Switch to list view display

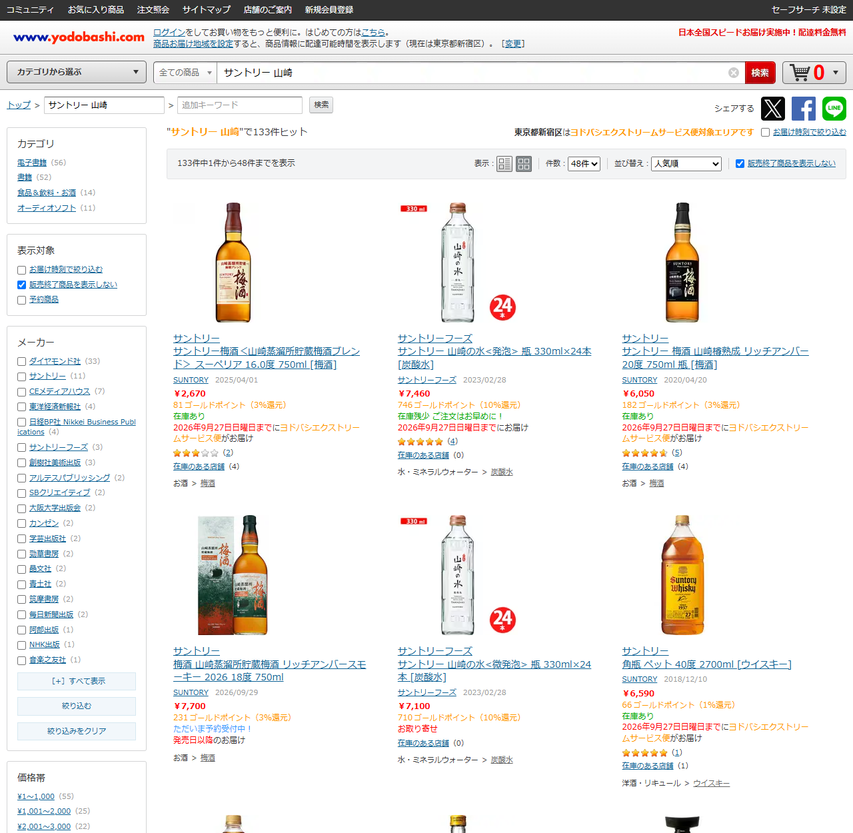pyautogui.click(x=504, y=164)
